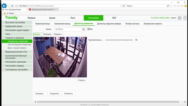188x106 pixels.
Task: Open the Расписание sub-tab
Action: tap(48, 34)
